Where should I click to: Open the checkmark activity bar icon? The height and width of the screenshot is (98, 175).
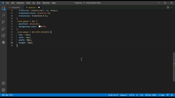(4, 42)
